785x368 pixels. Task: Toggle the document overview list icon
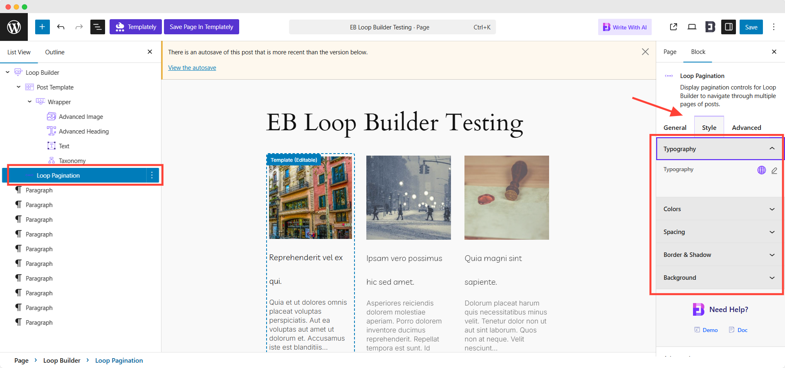(97, 27)
